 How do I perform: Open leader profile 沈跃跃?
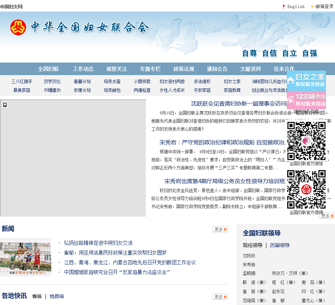tap(249, 256)
